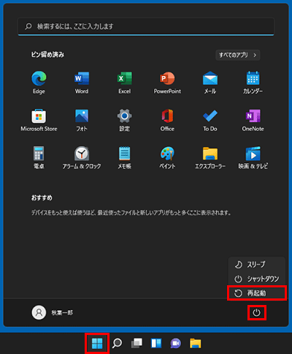Start PowerPoint from the Start menu

click(167, 83)
